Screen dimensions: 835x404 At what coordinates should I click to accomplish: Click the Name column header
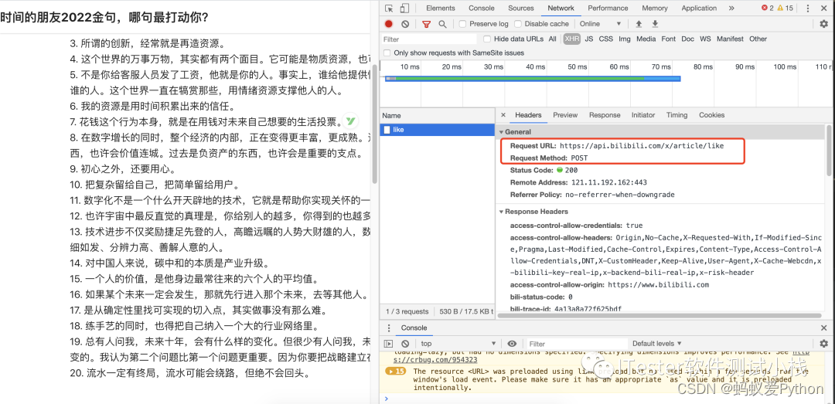[x=438, y=116]
